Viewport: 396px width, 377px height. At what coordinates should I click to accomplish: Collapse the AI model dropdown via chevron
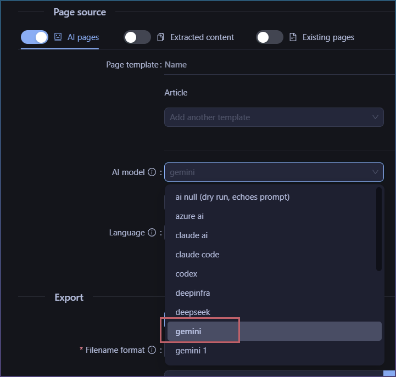point(375,172)
